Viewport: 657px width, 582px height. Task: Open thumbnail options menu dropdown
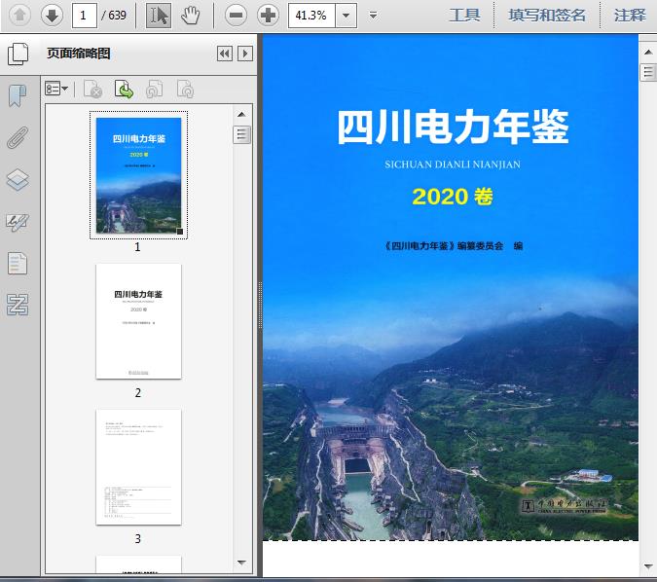tap(56, 89)
